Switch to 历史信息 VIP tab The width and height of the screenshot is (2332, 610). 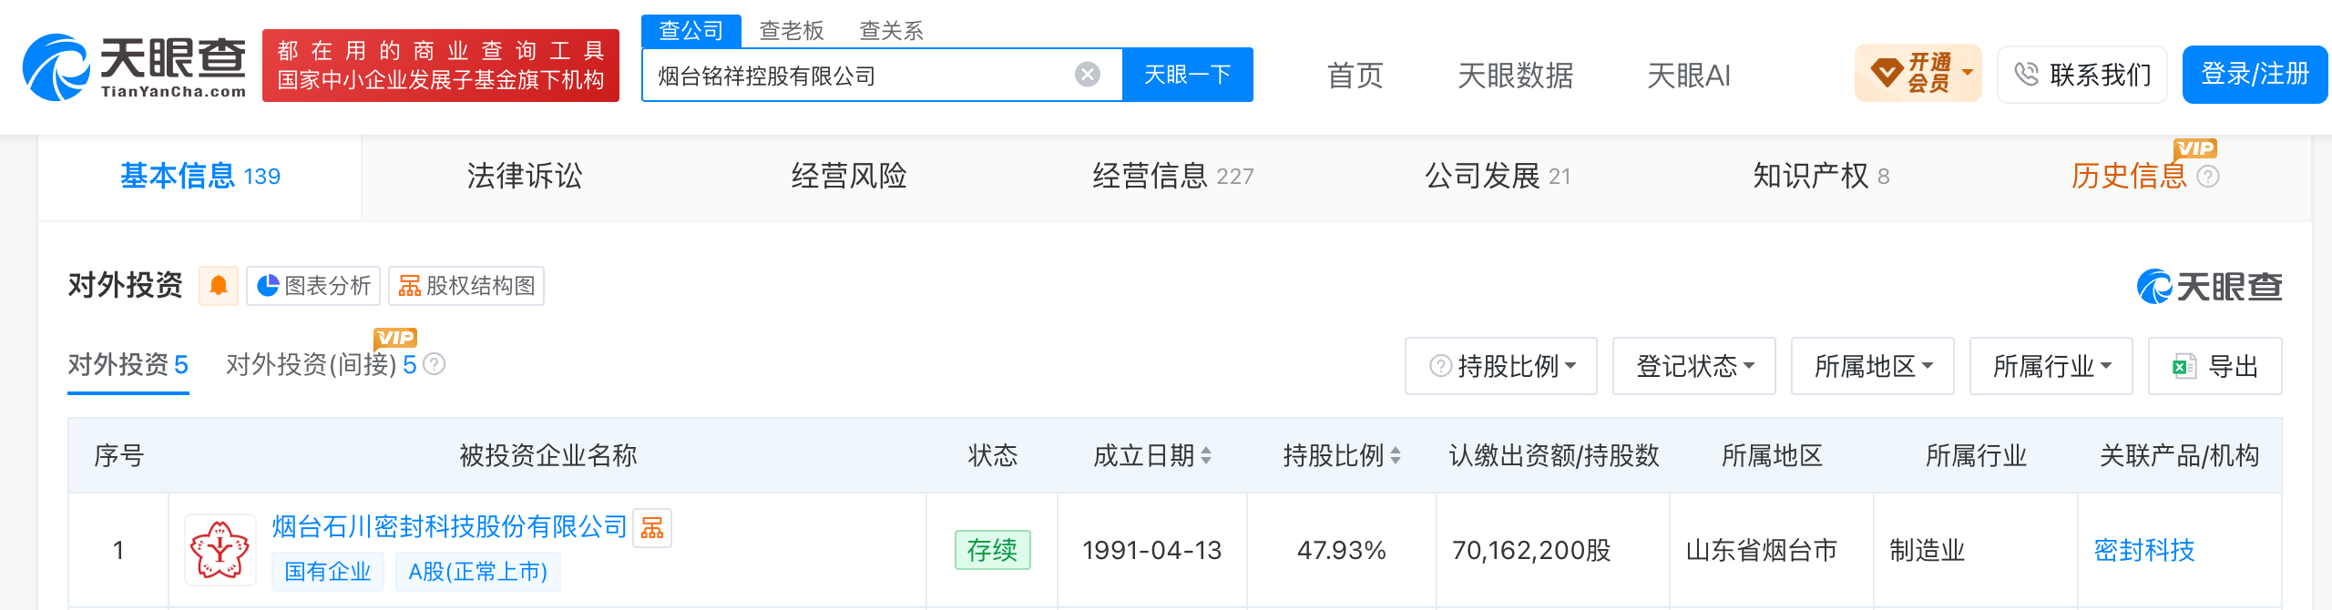(2130, 176)
